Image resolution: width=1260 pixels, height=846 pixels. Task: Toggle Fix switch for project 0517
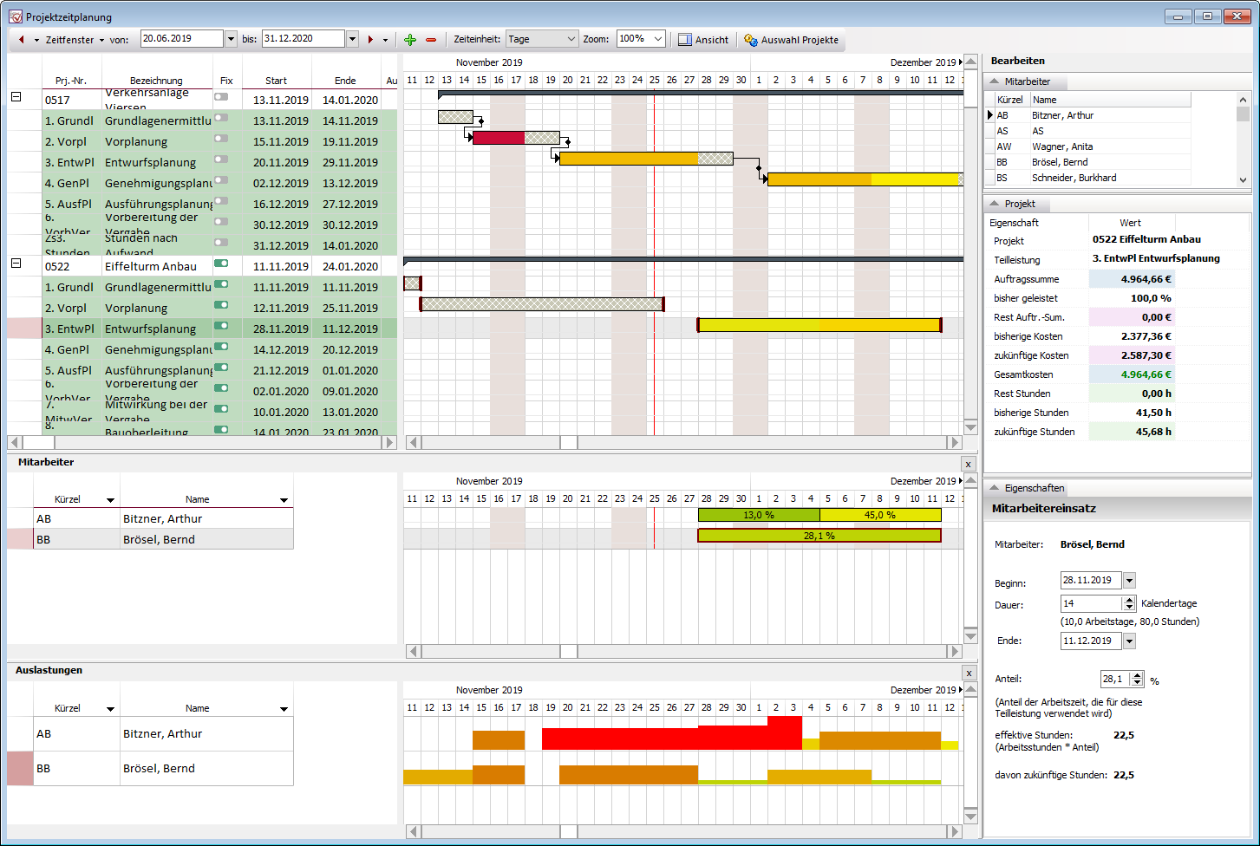click(x=221, y=97)
